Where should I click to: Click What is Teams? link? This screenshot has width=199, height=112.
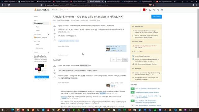(x=42, y=80)
